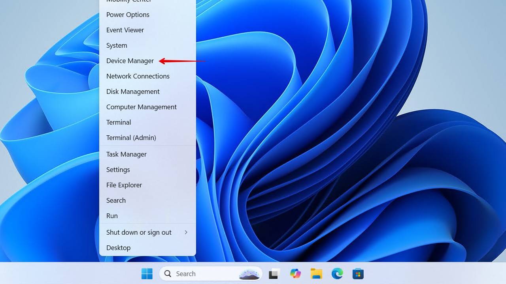
Task: Launch Computer Management
Action: [x=141, y=107]
